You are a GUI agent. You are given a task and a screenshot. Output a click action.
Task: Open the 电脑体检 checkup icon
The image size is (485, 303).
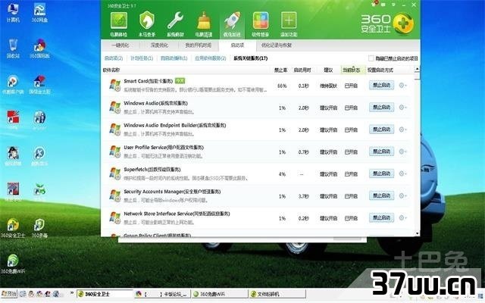[118, 23]
